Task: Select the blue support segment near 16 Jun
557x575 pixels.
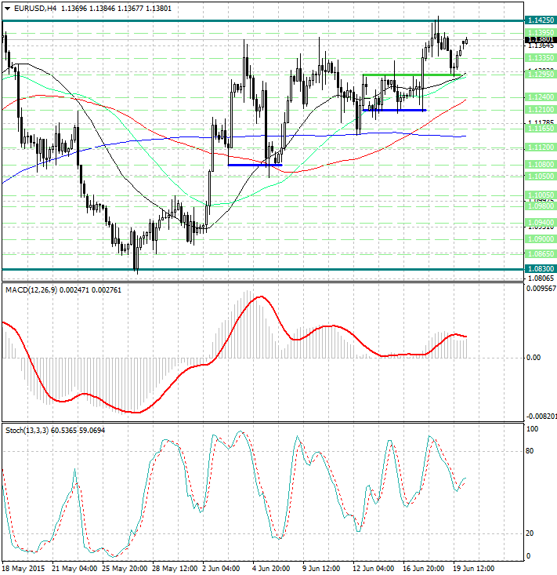Action: pyautogui.click(x=394, y=110)
